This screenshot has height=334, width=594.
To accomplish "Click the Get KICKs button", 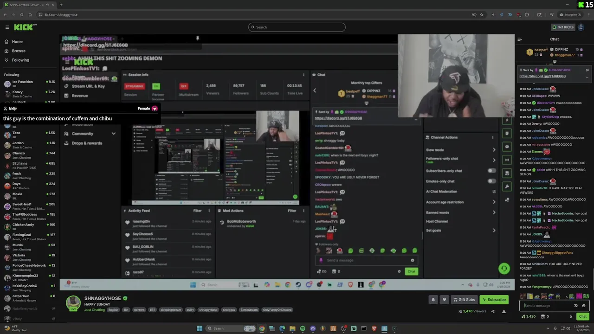I will tap(563, 27).
